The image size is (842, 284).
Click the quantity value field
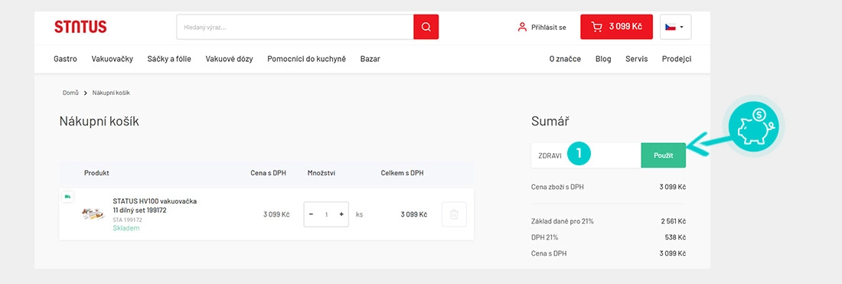[326, 214]
